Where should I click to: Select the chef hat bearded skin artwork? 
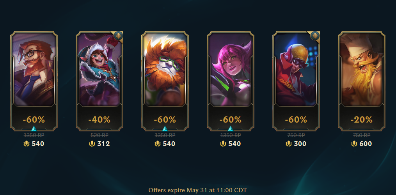tap(361, 69)
